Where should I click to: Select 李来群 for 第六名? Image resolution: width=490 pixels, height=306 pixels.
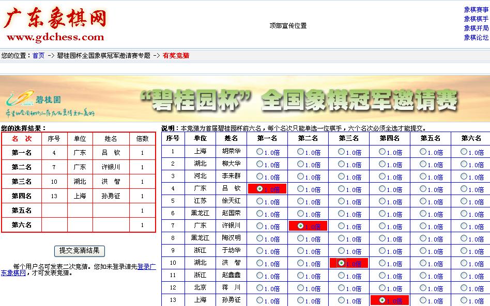[x=464, y=176]
